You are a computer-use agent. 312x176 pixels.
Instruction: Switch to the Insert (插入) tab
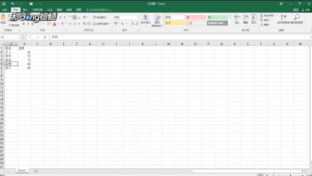25,10
